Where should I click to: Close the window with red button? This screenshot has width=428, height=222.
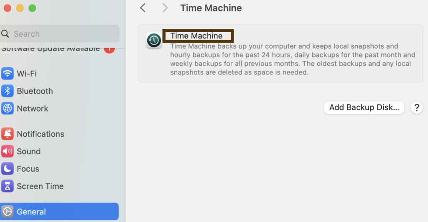tap(8, 8)
